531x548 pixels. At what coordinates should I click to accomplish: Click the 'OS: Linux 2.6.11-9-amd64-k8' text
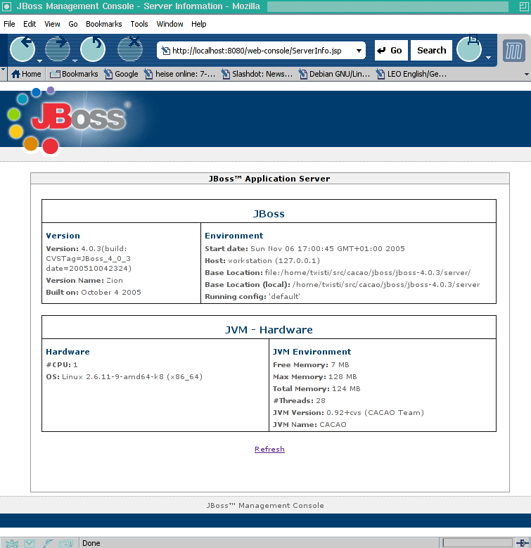(124, 377)
